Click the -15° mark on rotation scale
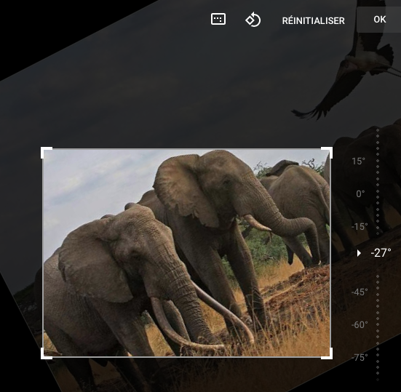 pos(360,227)
